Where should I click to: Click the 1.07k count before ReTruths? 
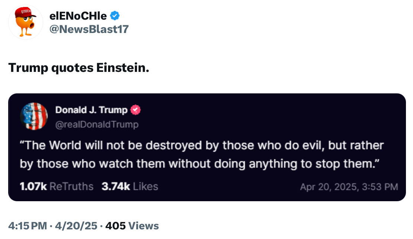(33, 186)
